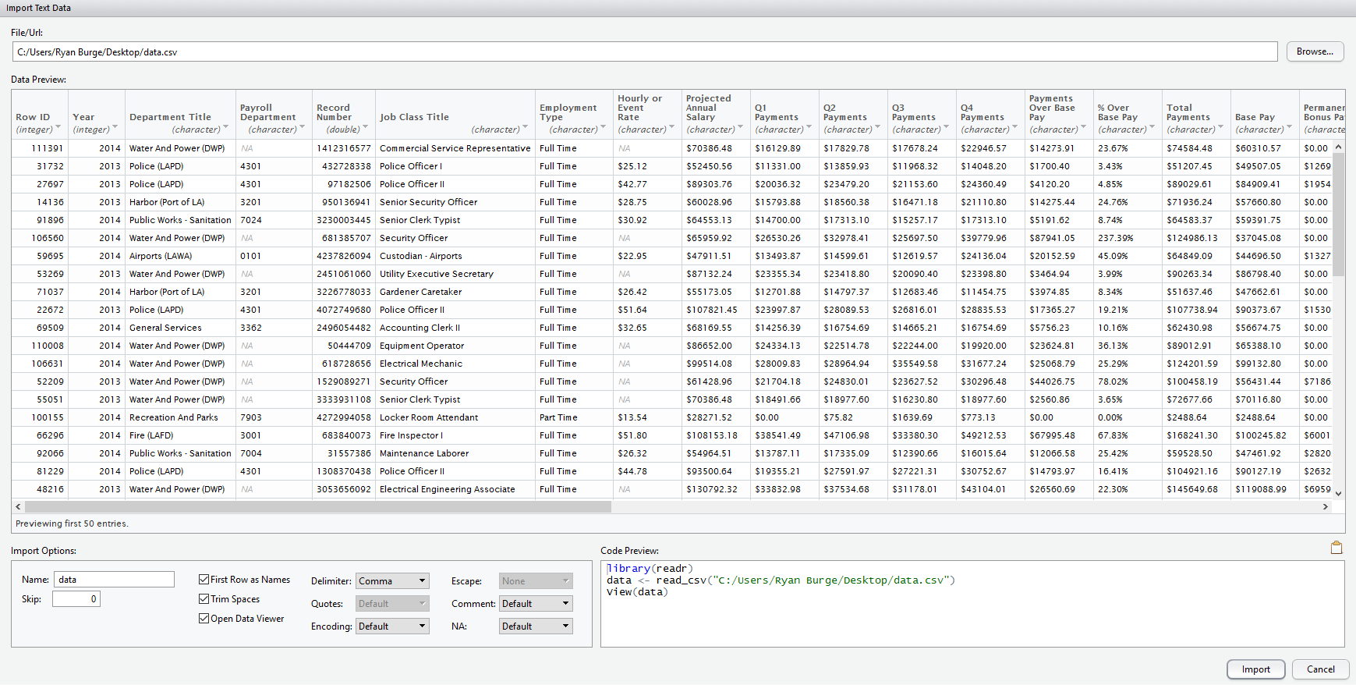Click Record Number cell '1412316577'
The height and width of the screenshot is (685, 1356).
[x=343, y=148]
